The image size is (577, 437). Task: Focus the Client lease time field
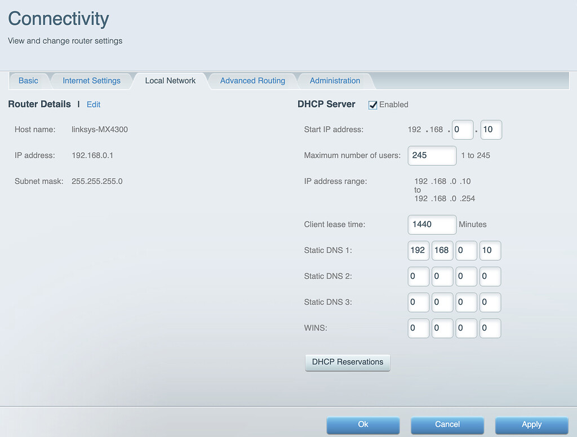432,224
